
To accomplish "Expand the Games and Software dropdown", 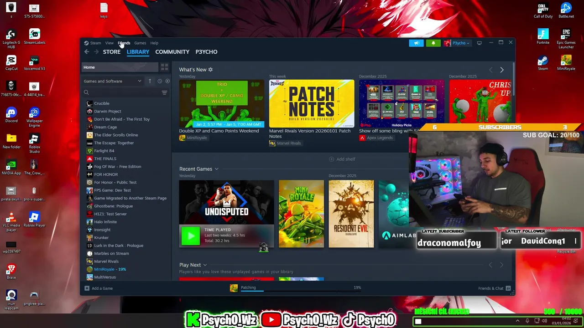I will coord(113,81).
